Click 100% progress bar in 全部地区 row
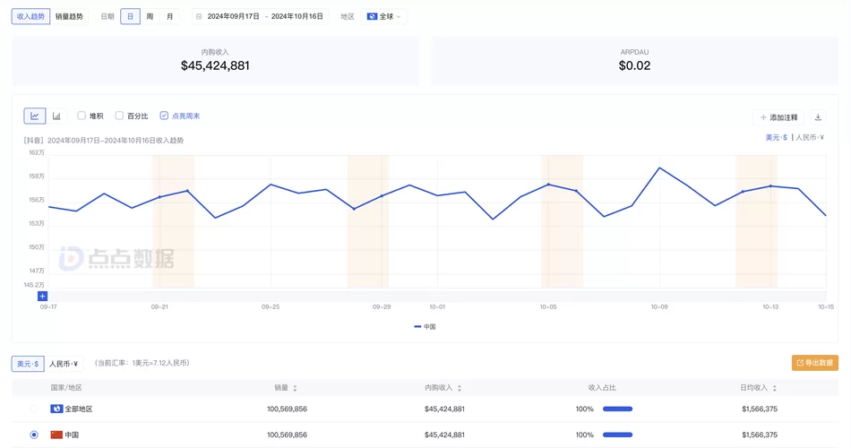The width and height of the screenshot is (851, 448). coord(617,409)
